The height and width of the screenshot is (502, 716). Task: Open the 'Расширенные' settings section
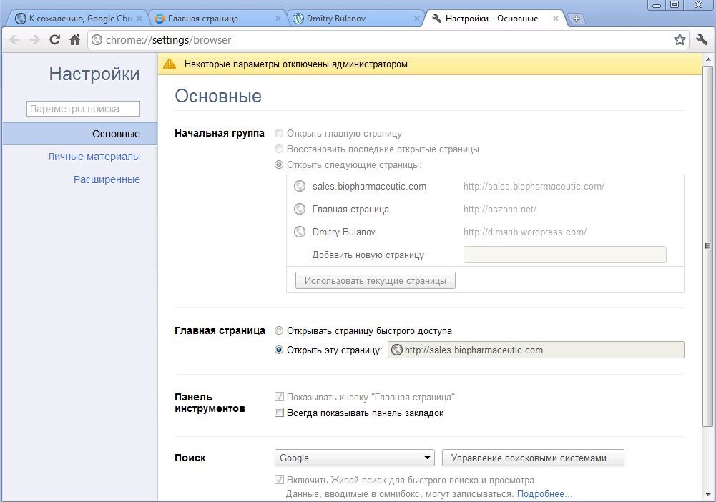coord(107,179)
